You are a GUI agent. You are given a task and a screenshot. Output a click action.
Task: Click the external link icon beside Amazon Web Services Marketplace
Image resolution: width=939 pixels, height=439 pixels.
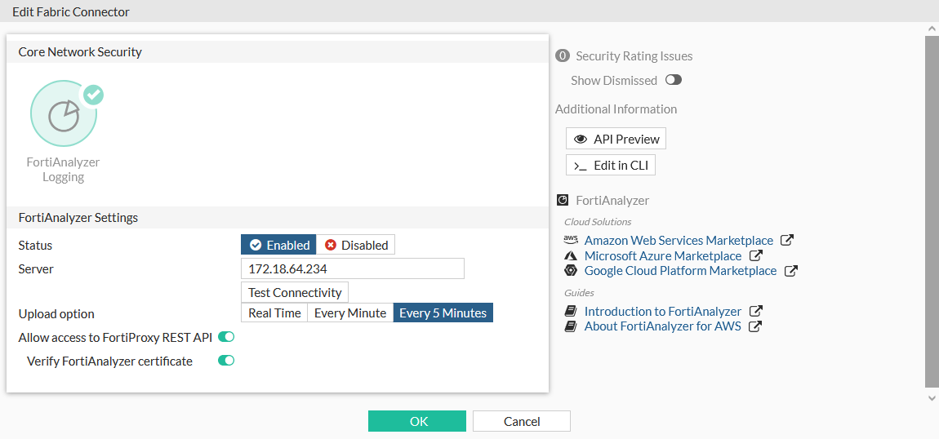pyautogui.click(x=787, y=241)
